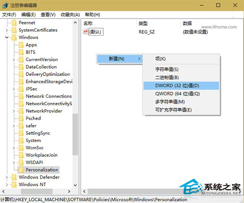The width and height of the screenshot is (244, 203).
Task: Click the Psched folder icon
Action: 21,119
